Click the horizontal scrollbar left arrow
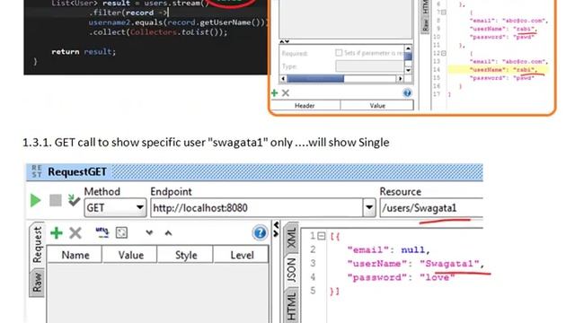This screenshot has height=323, width=575. pyautogui.click(x=283, y=79)
